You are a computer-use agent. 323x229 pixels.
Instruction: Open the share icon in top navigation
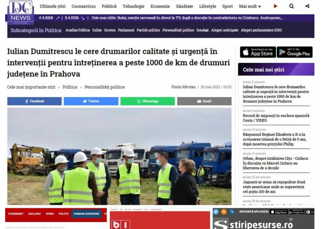click(x=307, y=6)
